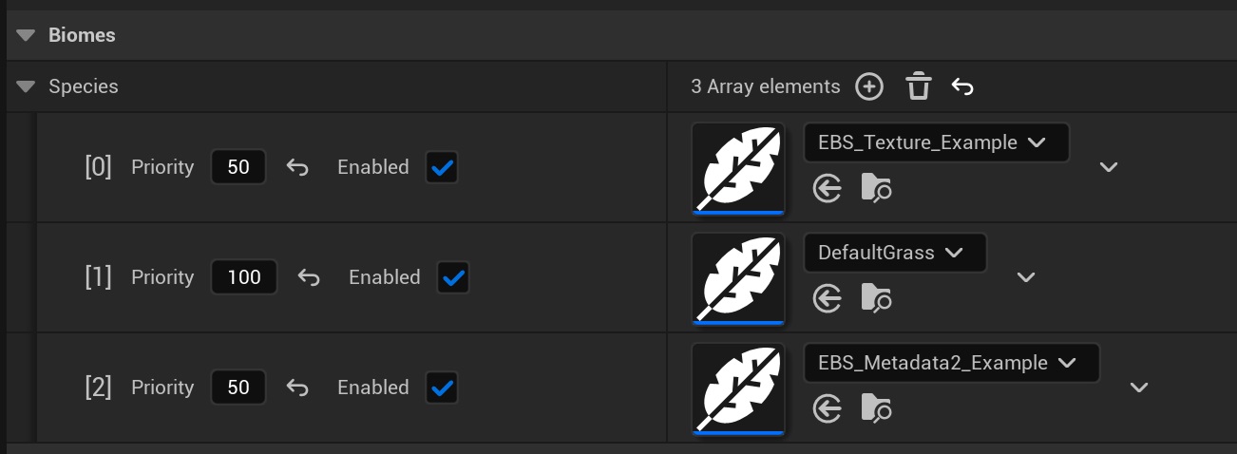
Task: Use selected asset for EBS_Metadata2_Example slot
Action: coord(828,409)
